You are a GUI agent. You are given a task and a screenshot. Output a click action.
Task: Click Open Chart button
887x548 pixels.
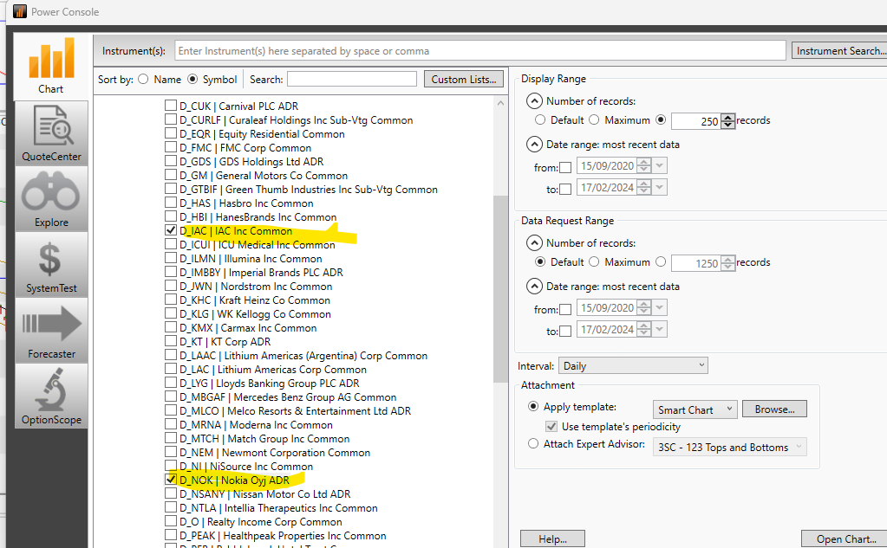click(x=845, y=539)
